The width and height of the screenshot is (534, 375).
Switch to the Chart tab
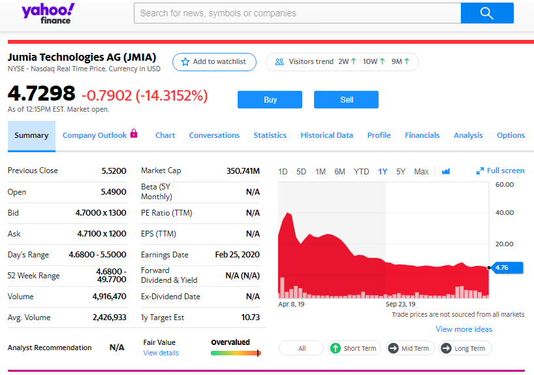click(x=165, y=135)
